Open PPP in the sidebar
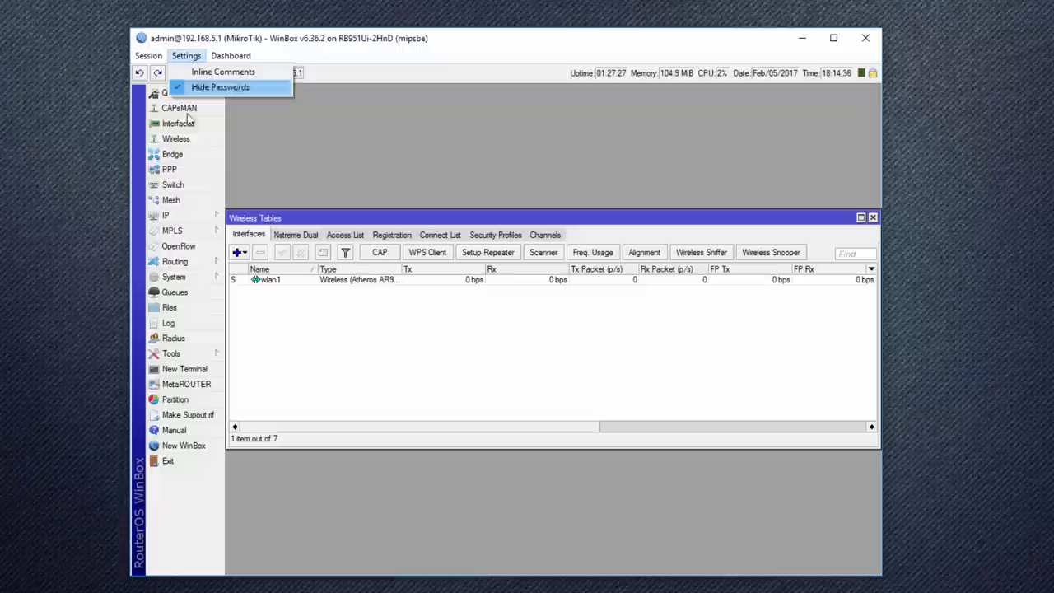This screenshot has height=593, width=1054. (x=169, y=170)
